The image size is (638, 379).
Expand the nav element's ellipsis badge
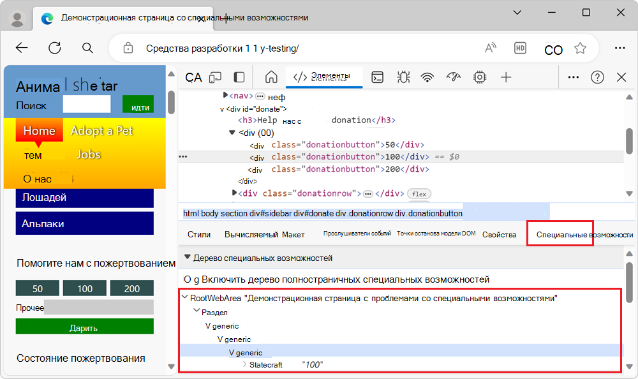click(x=260, y=96)
